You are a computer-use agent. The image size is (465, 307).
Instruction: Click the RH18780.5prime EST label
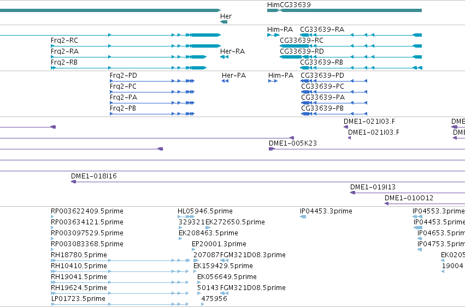(x=79, y=256)
